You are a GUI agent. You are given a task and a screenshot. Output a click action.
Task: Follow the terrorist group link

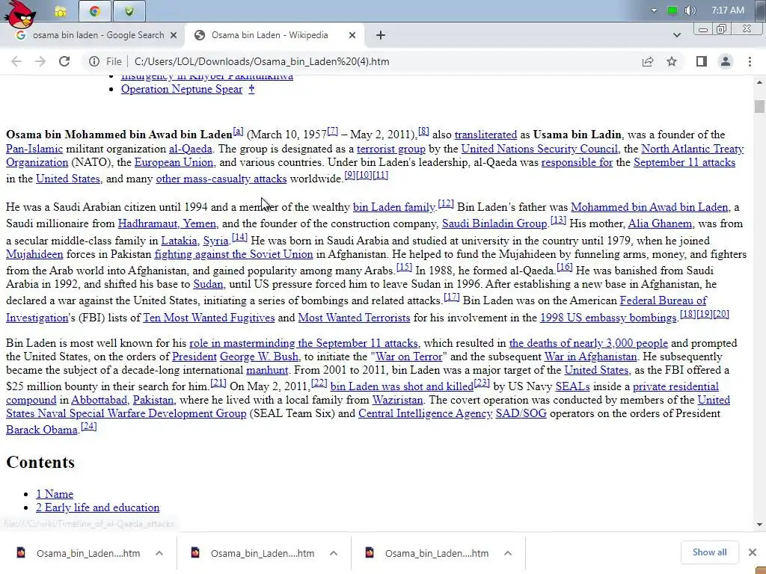point(390,149)
